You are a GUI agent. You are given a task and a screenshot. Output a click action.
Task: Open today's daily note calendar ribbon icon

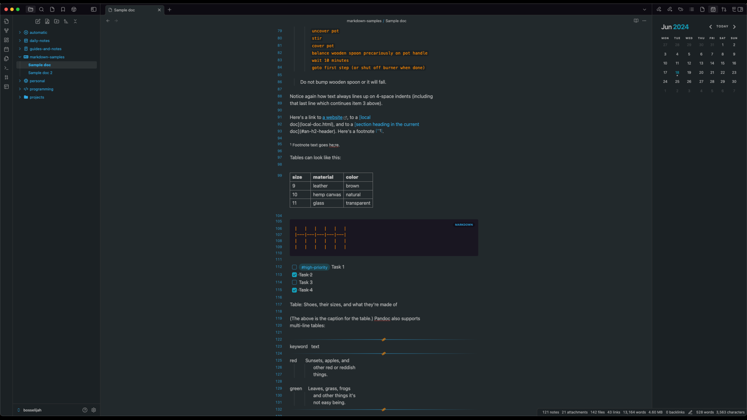pos(6,49)
